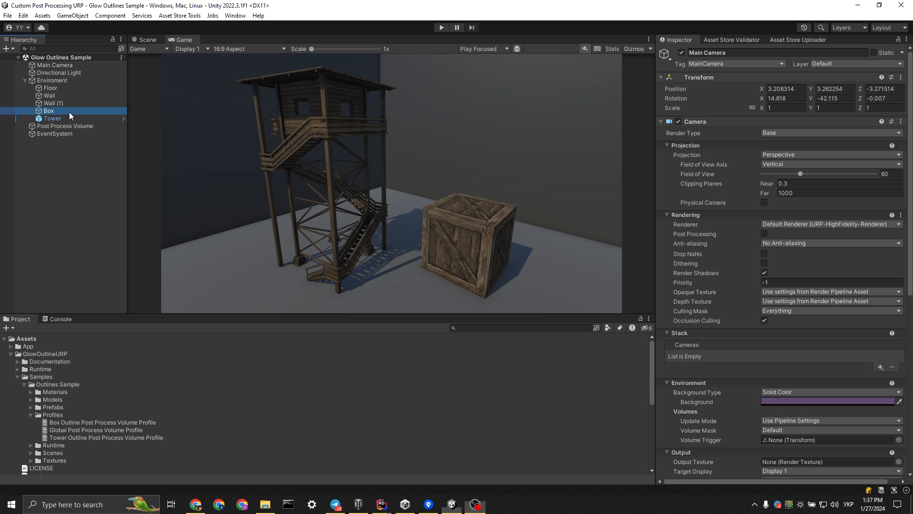Disable Occlusion Culling checkbox
This screenshot has height=514, width=913.
(764, 321)
